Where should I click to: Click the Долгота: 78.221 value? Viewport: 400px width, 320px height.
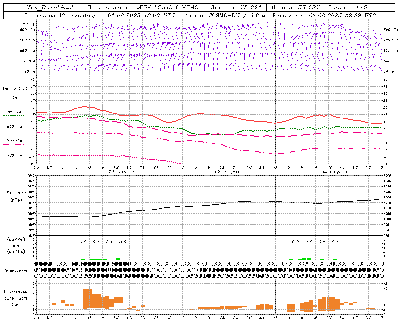[236, 7]
